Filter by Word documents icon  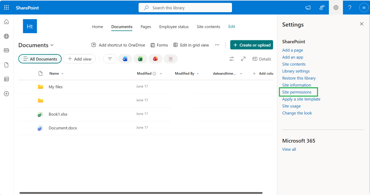[125, 59]
